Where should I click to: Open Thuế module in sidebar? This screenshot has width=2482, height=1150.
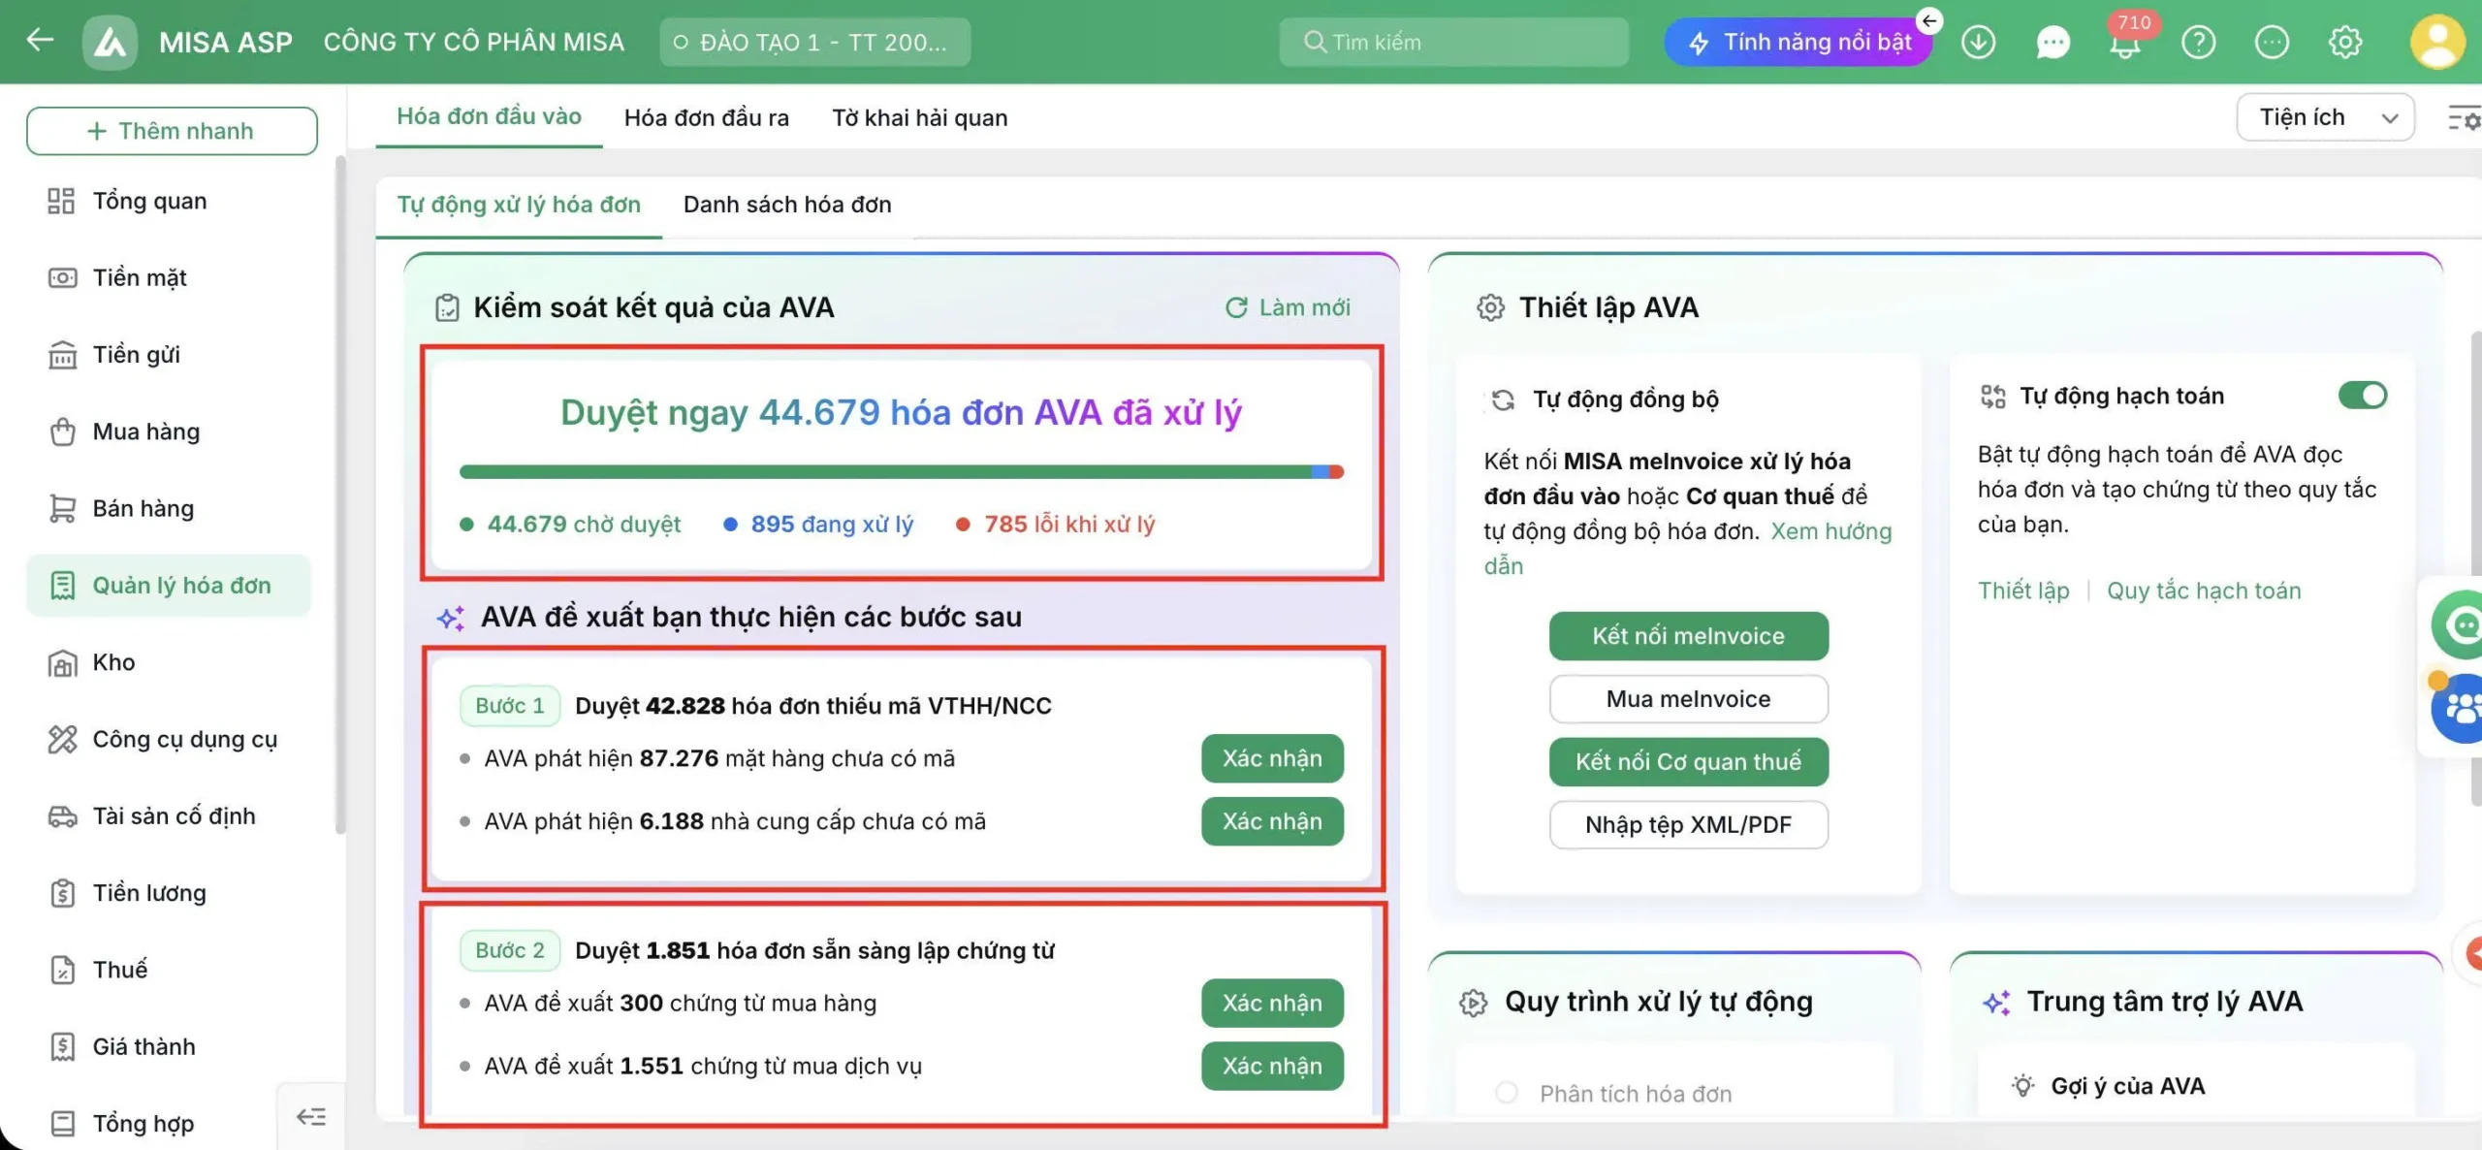click(x=120, y=970)
